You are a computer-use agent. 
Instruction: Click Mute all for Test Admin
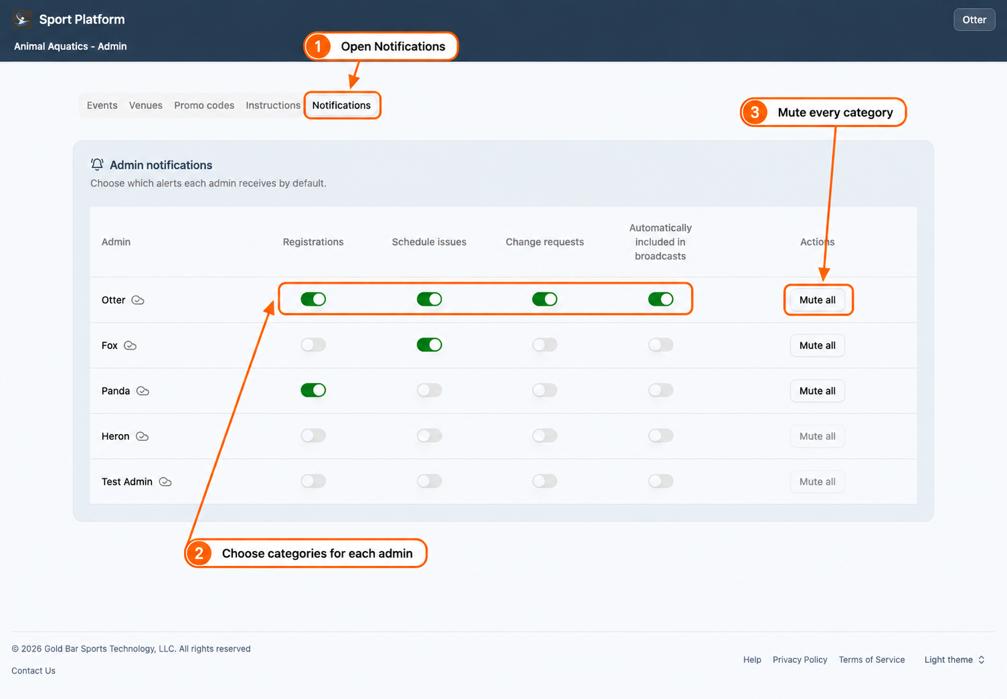[x=817, y=482]
